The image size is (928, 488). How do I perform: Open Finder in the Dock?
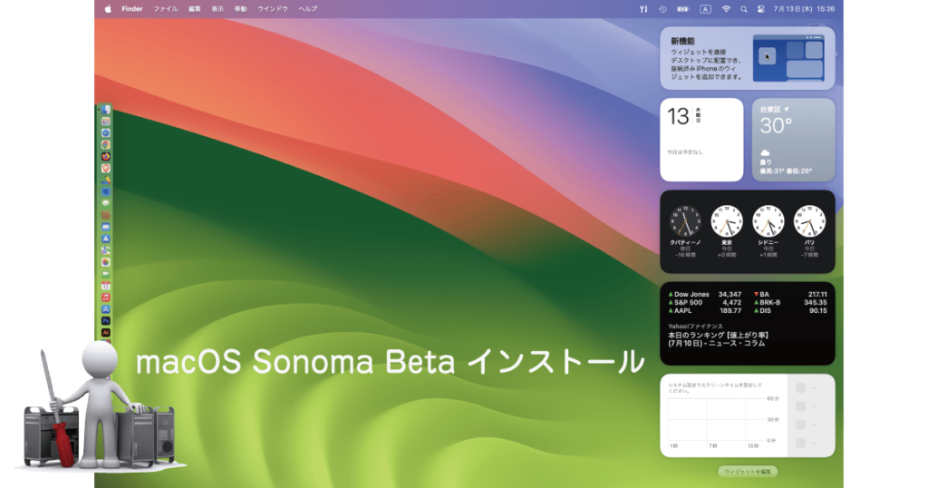click(x=105, y=110)
